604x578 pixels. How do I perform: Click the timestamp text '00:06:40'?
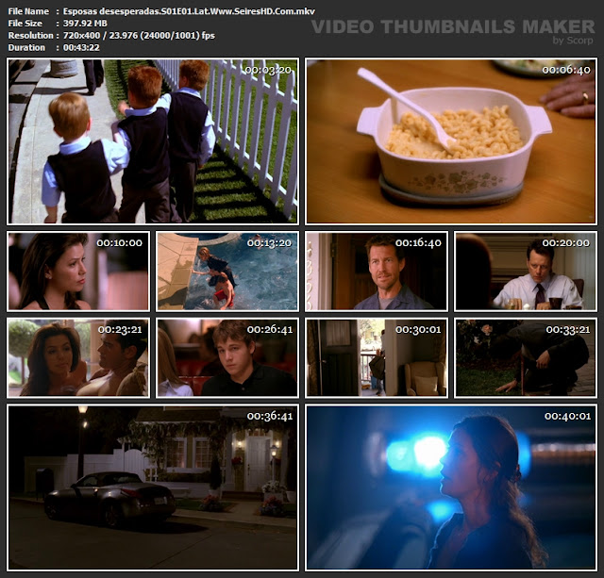[566, 70]
